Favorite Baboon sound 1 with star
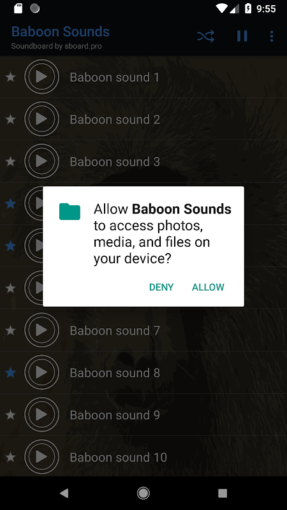 point(11,77)
